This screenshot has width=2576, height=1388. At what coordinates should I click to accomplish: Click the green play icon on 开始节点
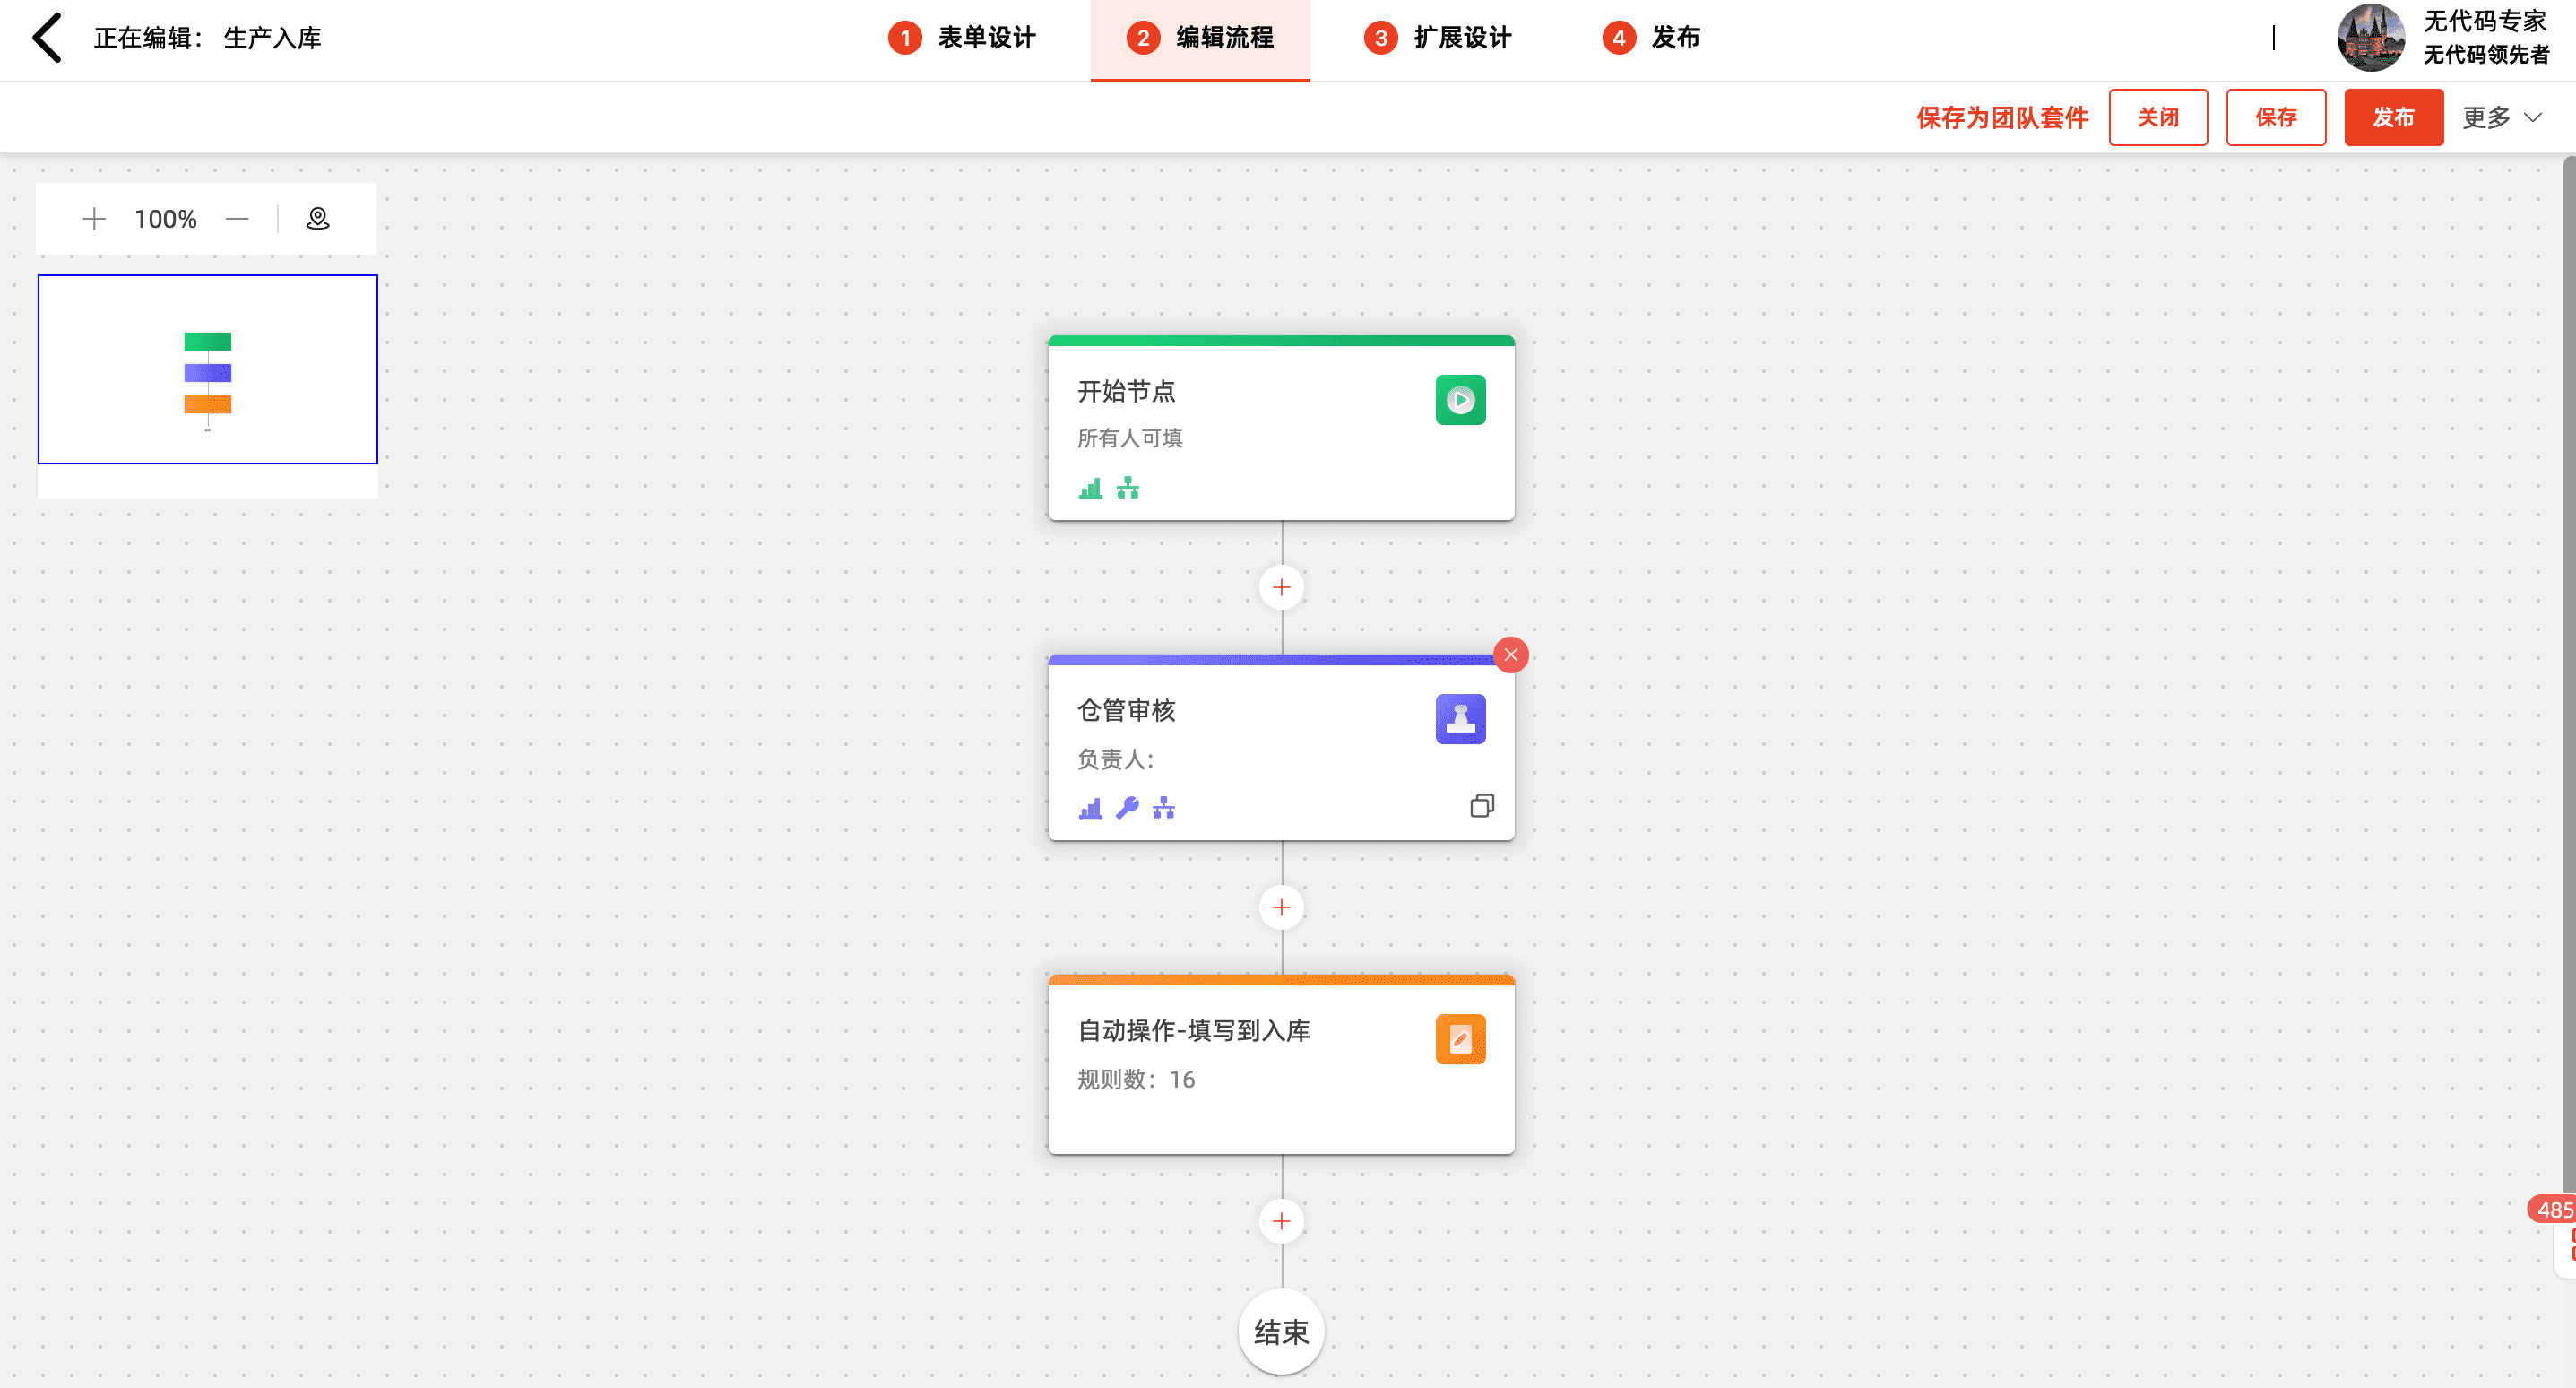[x=1459, y=400]
